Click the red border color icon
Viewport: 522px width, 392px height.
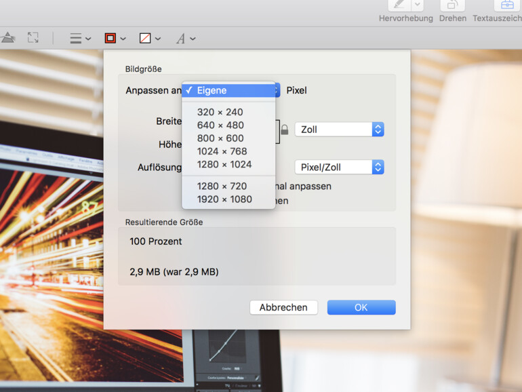tap(111, 39)
